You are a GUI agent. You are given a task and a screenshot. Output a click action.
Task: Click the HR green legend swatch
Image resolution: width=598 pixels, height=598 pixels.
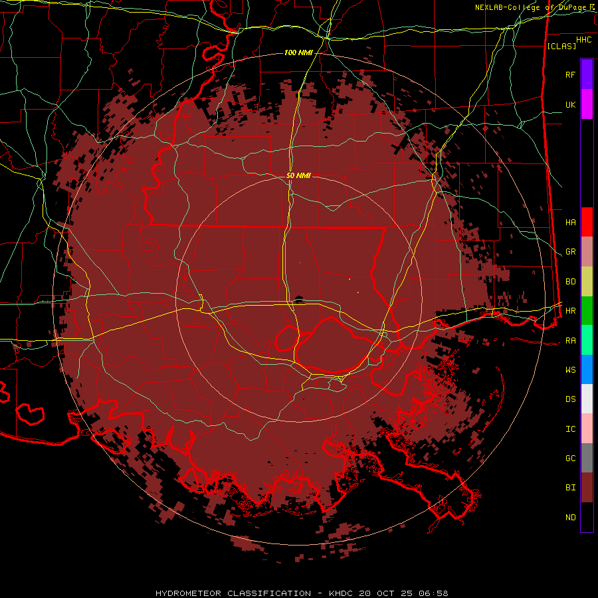(587, 311)
